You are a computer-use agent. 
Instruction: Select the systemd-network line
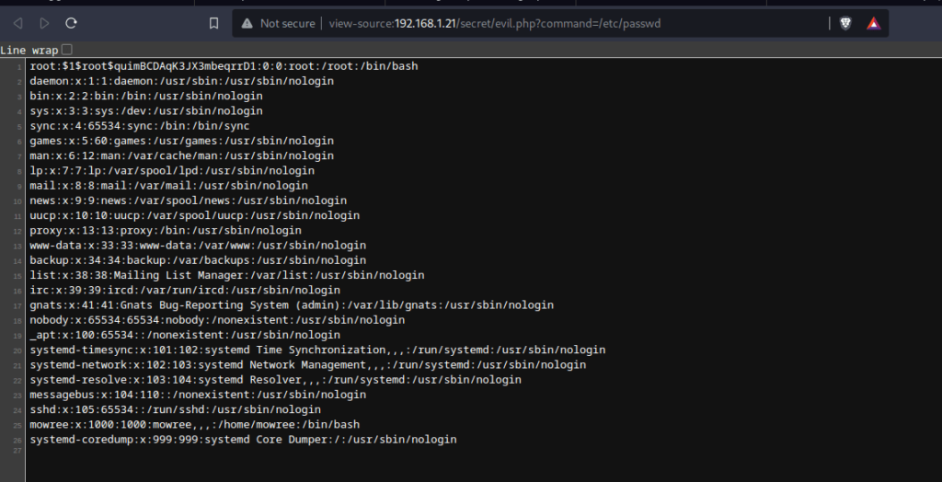click(x=307, y=365)
